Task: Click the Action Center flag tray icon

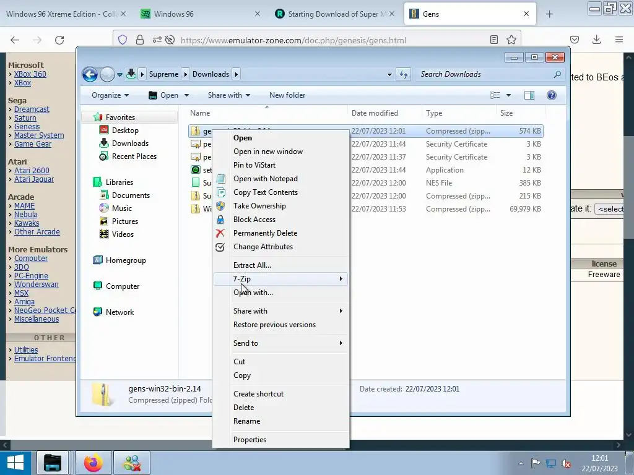Action: [x=536, y=463]
